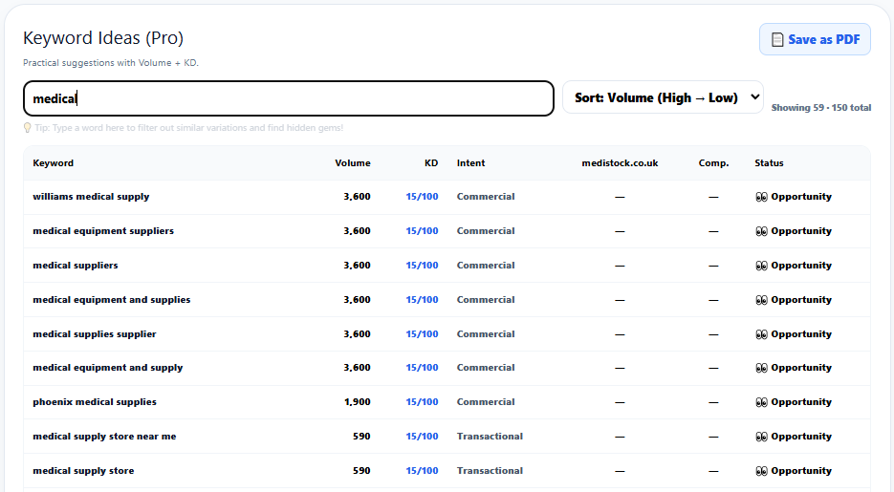Click the KD column header

pos(431,162)
